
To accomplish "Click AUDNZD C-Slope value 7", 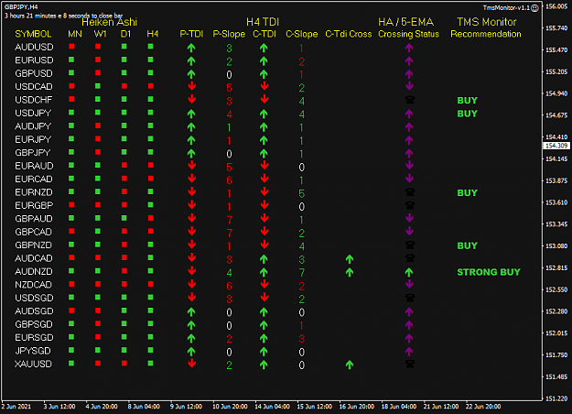I will [302, 273].
